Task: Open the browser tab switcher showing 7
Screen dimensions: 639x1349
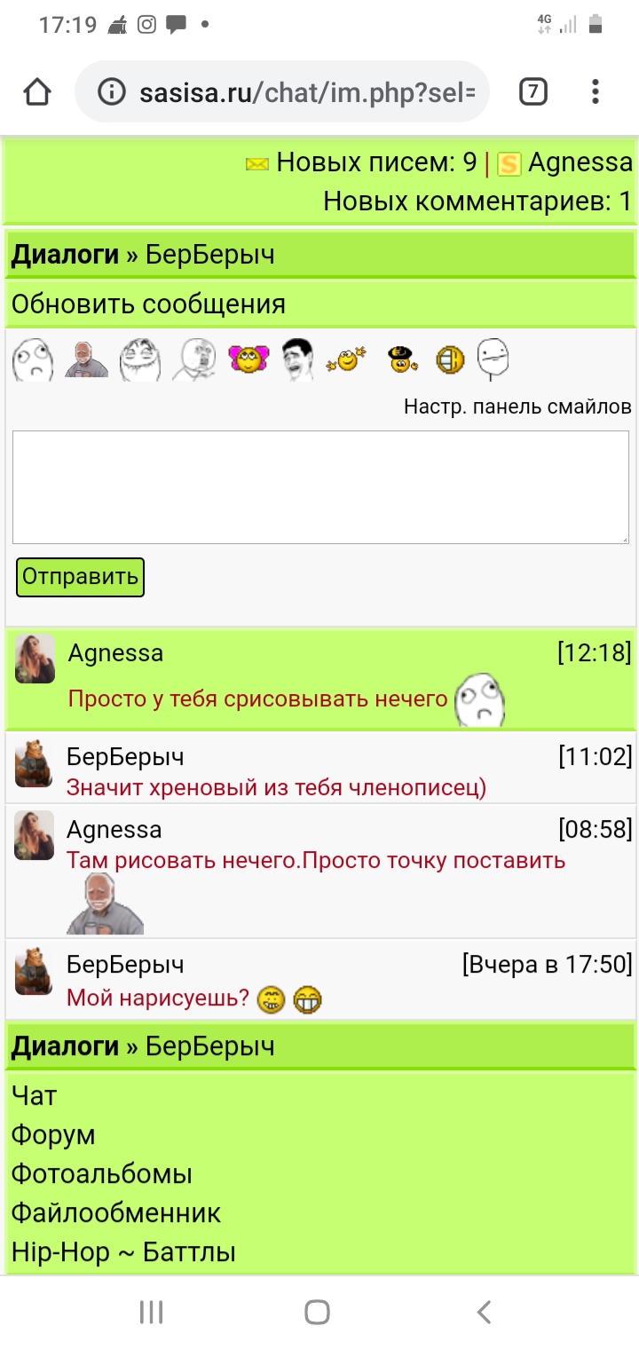Action: pos(532,91)
